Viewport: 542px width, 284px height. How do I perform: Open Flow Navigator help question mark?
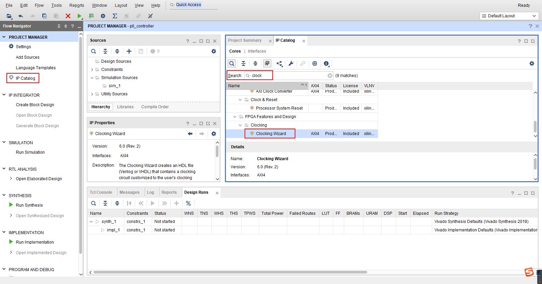[72, 26]
